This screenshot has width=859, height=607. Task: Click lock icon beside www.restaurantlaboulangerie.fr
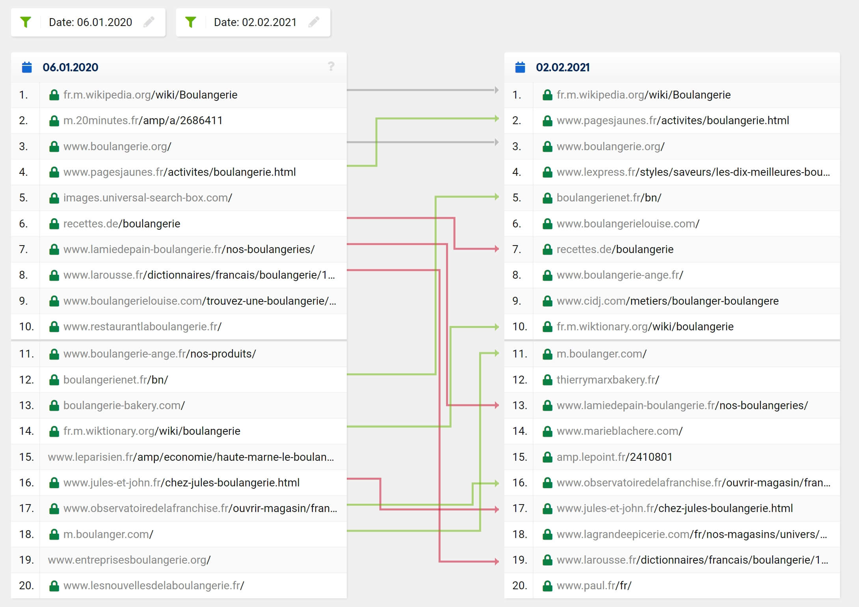click(x=54, y=327)
